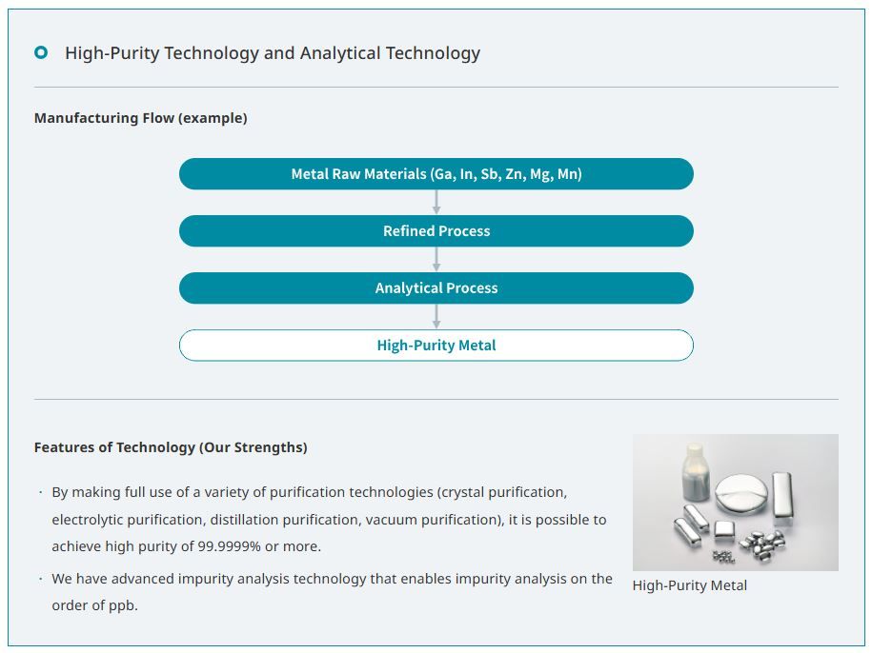The image size is (872, 653).
Task: Click the bullet dot before the impurity analysis paragraph
Action: click(41, 579)
